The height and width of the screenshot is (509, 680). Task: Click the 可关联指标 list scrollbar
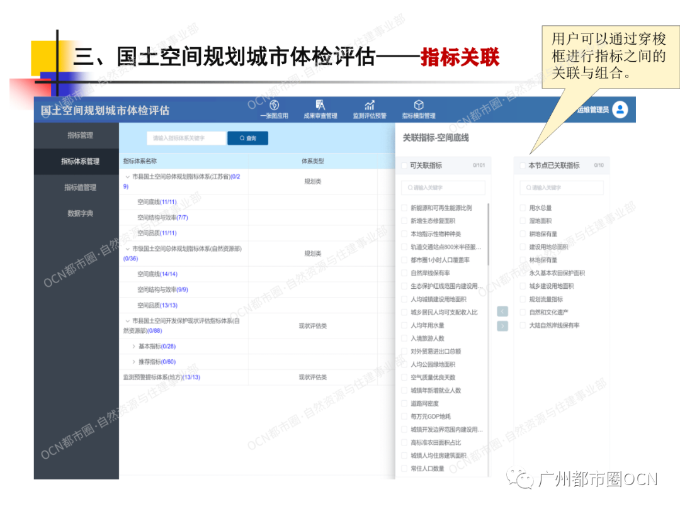(489, 234)
